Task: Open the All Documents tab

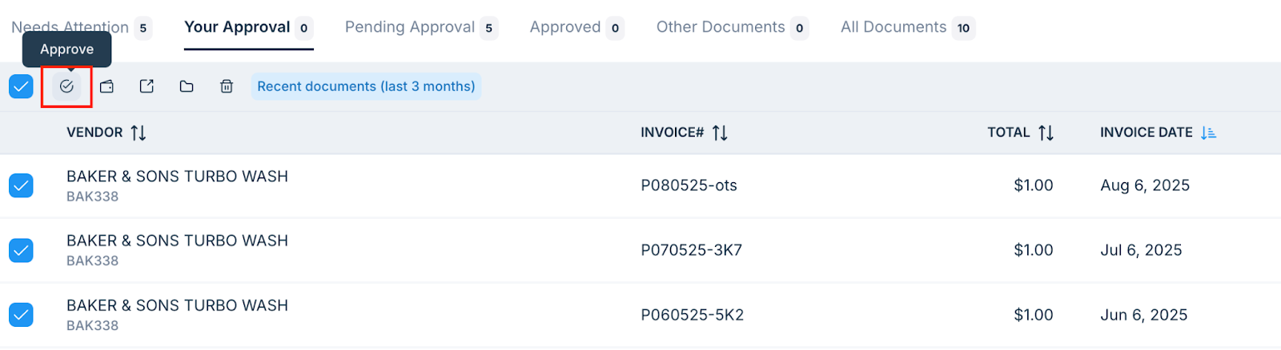Action: pyautogui.click(x=908, y=28)
